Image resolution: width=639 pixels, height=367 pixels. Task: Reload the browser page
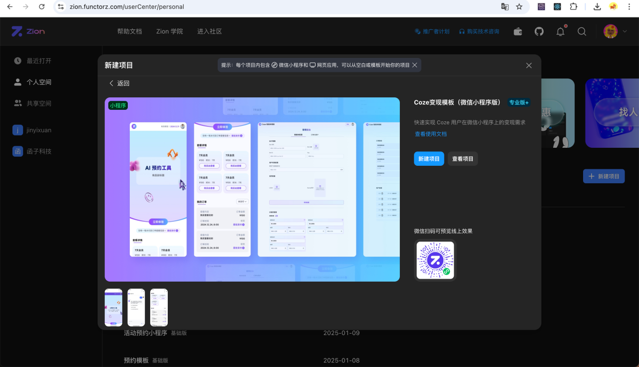(42, 7)
